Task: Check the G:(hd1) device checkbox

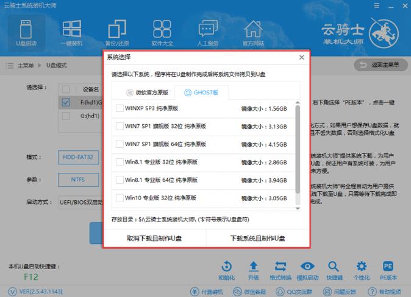Action: 66,116
